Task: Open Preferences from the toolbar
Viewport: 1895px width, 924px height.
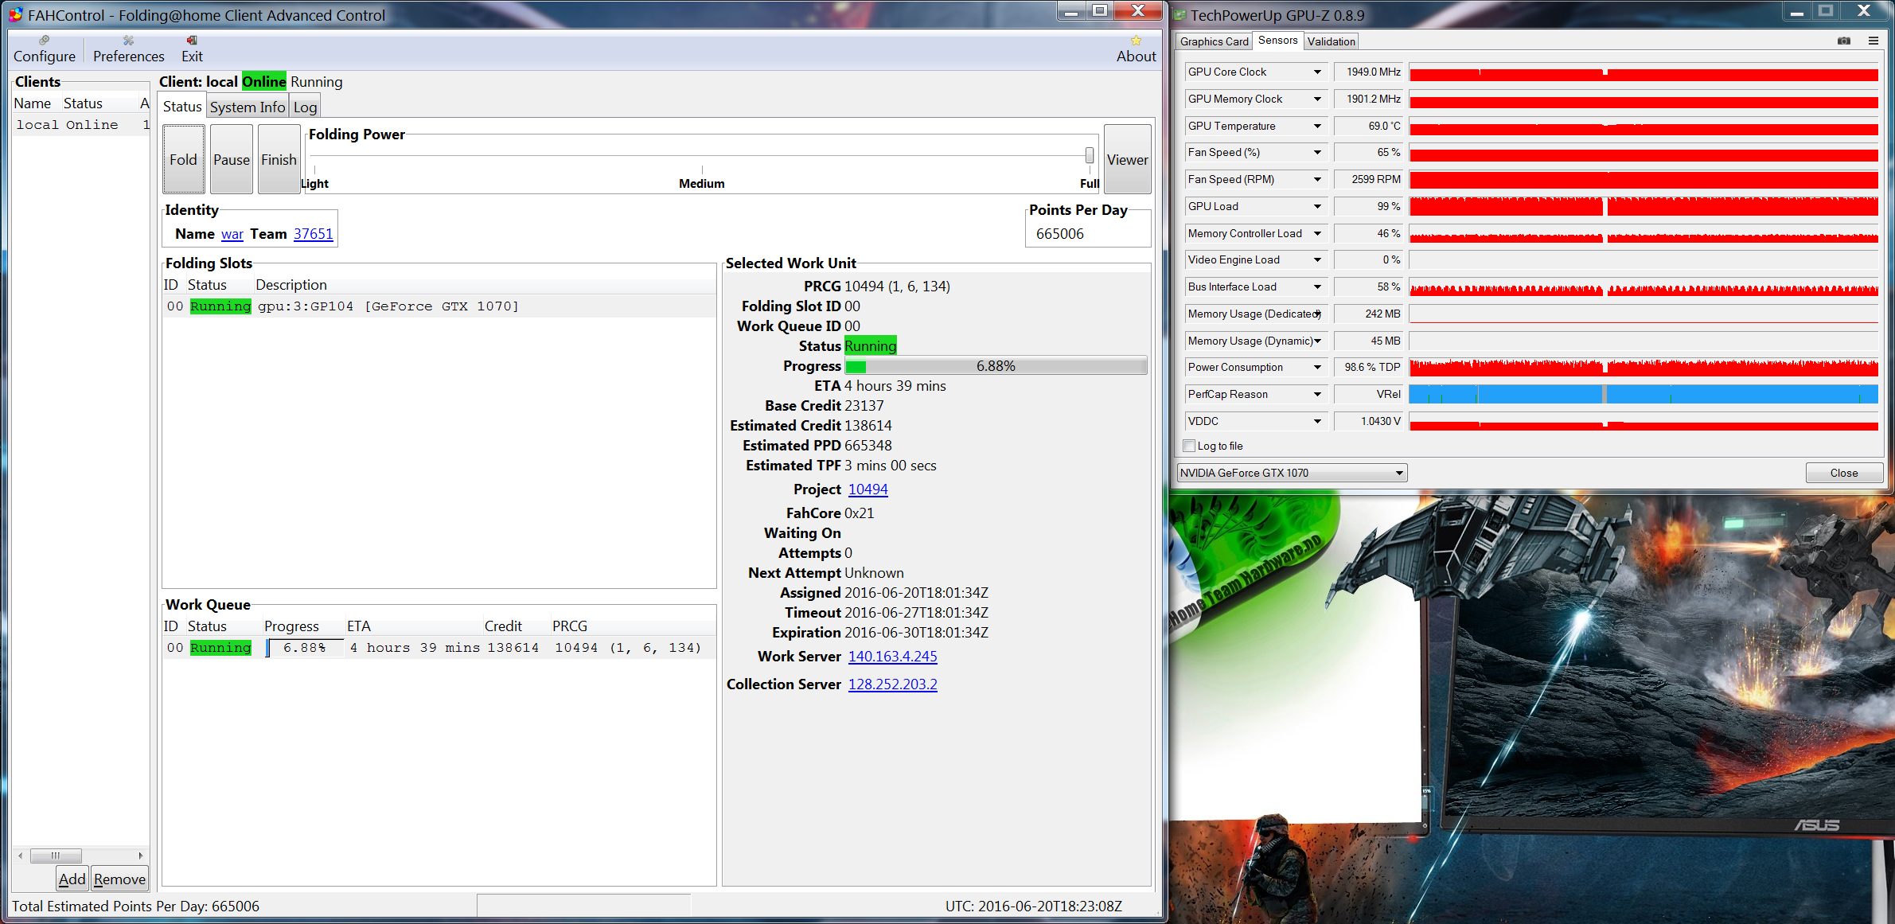Action: (x=128, y=41)
